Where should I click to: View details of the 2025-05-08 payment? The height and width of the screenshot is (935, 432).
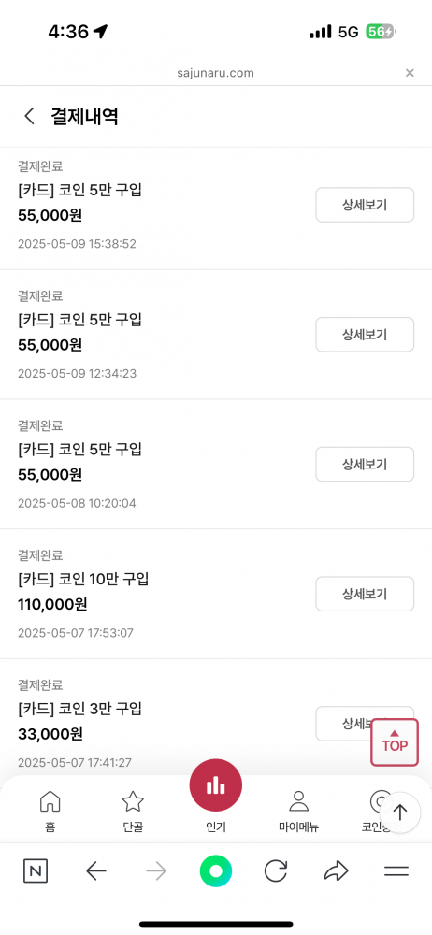click(365, 464)
